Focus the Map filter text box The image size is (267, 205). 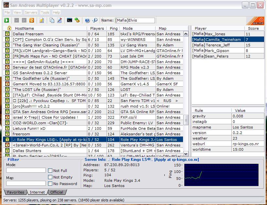26,183
